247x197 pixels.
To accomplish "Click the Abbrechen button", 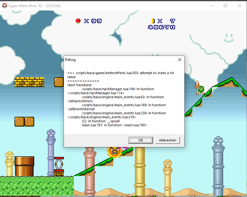I will (167, 140).
